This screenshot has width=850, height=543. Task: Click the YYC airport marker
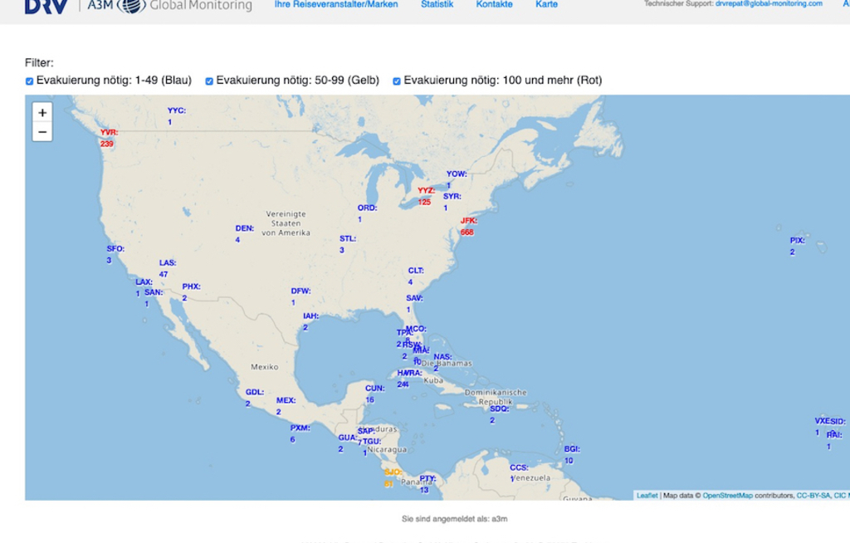point(176,116)
